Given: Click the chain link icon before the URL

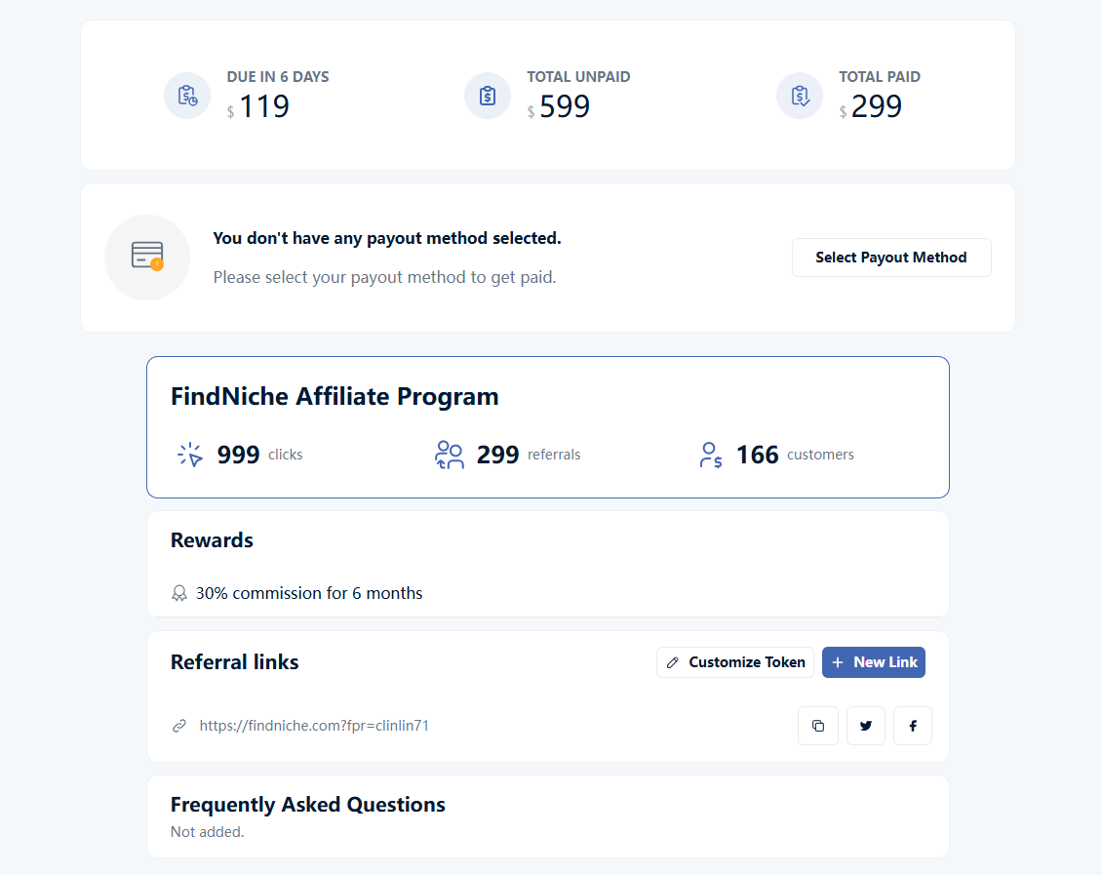Looking at the screenshot, I should pos(178,726).
